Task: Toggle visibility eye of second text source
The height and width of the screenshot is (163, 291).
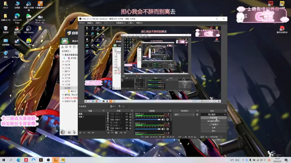Action: click(127, 117)
